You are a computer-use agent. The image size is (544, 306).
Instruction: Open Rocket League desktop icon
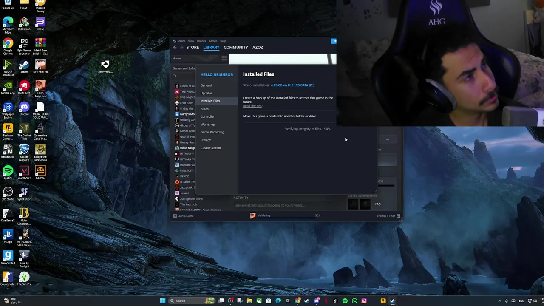tap(24, 153)
